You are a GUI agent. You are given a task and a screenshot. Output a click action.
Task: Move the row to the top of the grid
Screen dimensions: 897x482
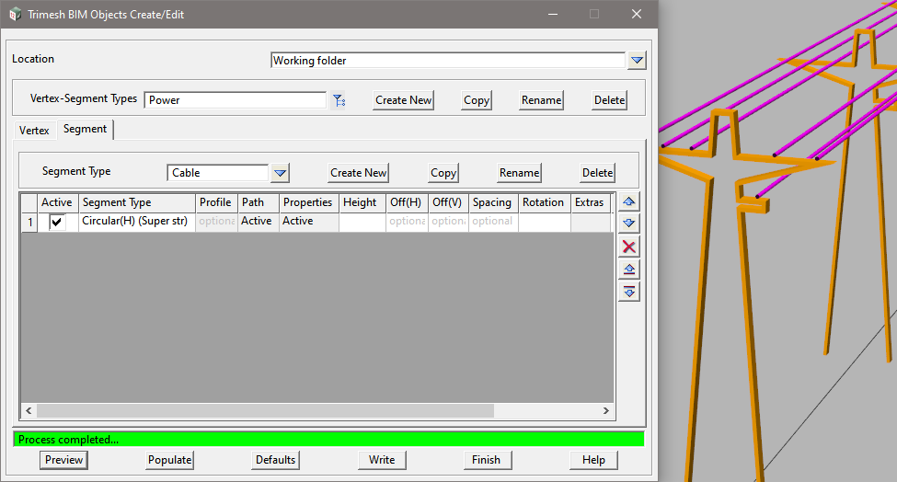pos(629,270)
